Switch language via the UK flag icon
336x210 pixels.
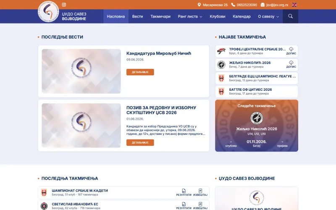tap(294, 5)
